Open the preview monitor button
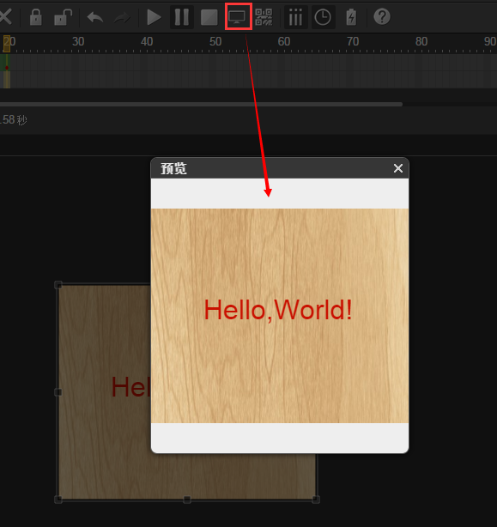This screenshot has height=527, width=497. (239, 16)
